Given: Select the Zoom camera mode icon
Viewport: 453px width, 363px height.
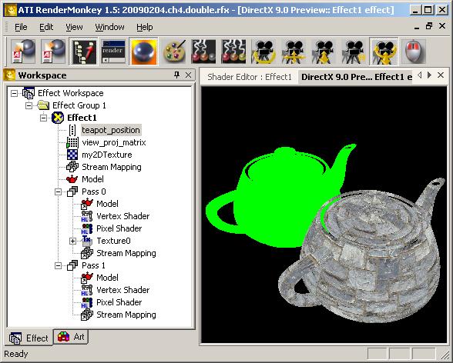Looking at the screenshot, I should click(x=324, y=52).
